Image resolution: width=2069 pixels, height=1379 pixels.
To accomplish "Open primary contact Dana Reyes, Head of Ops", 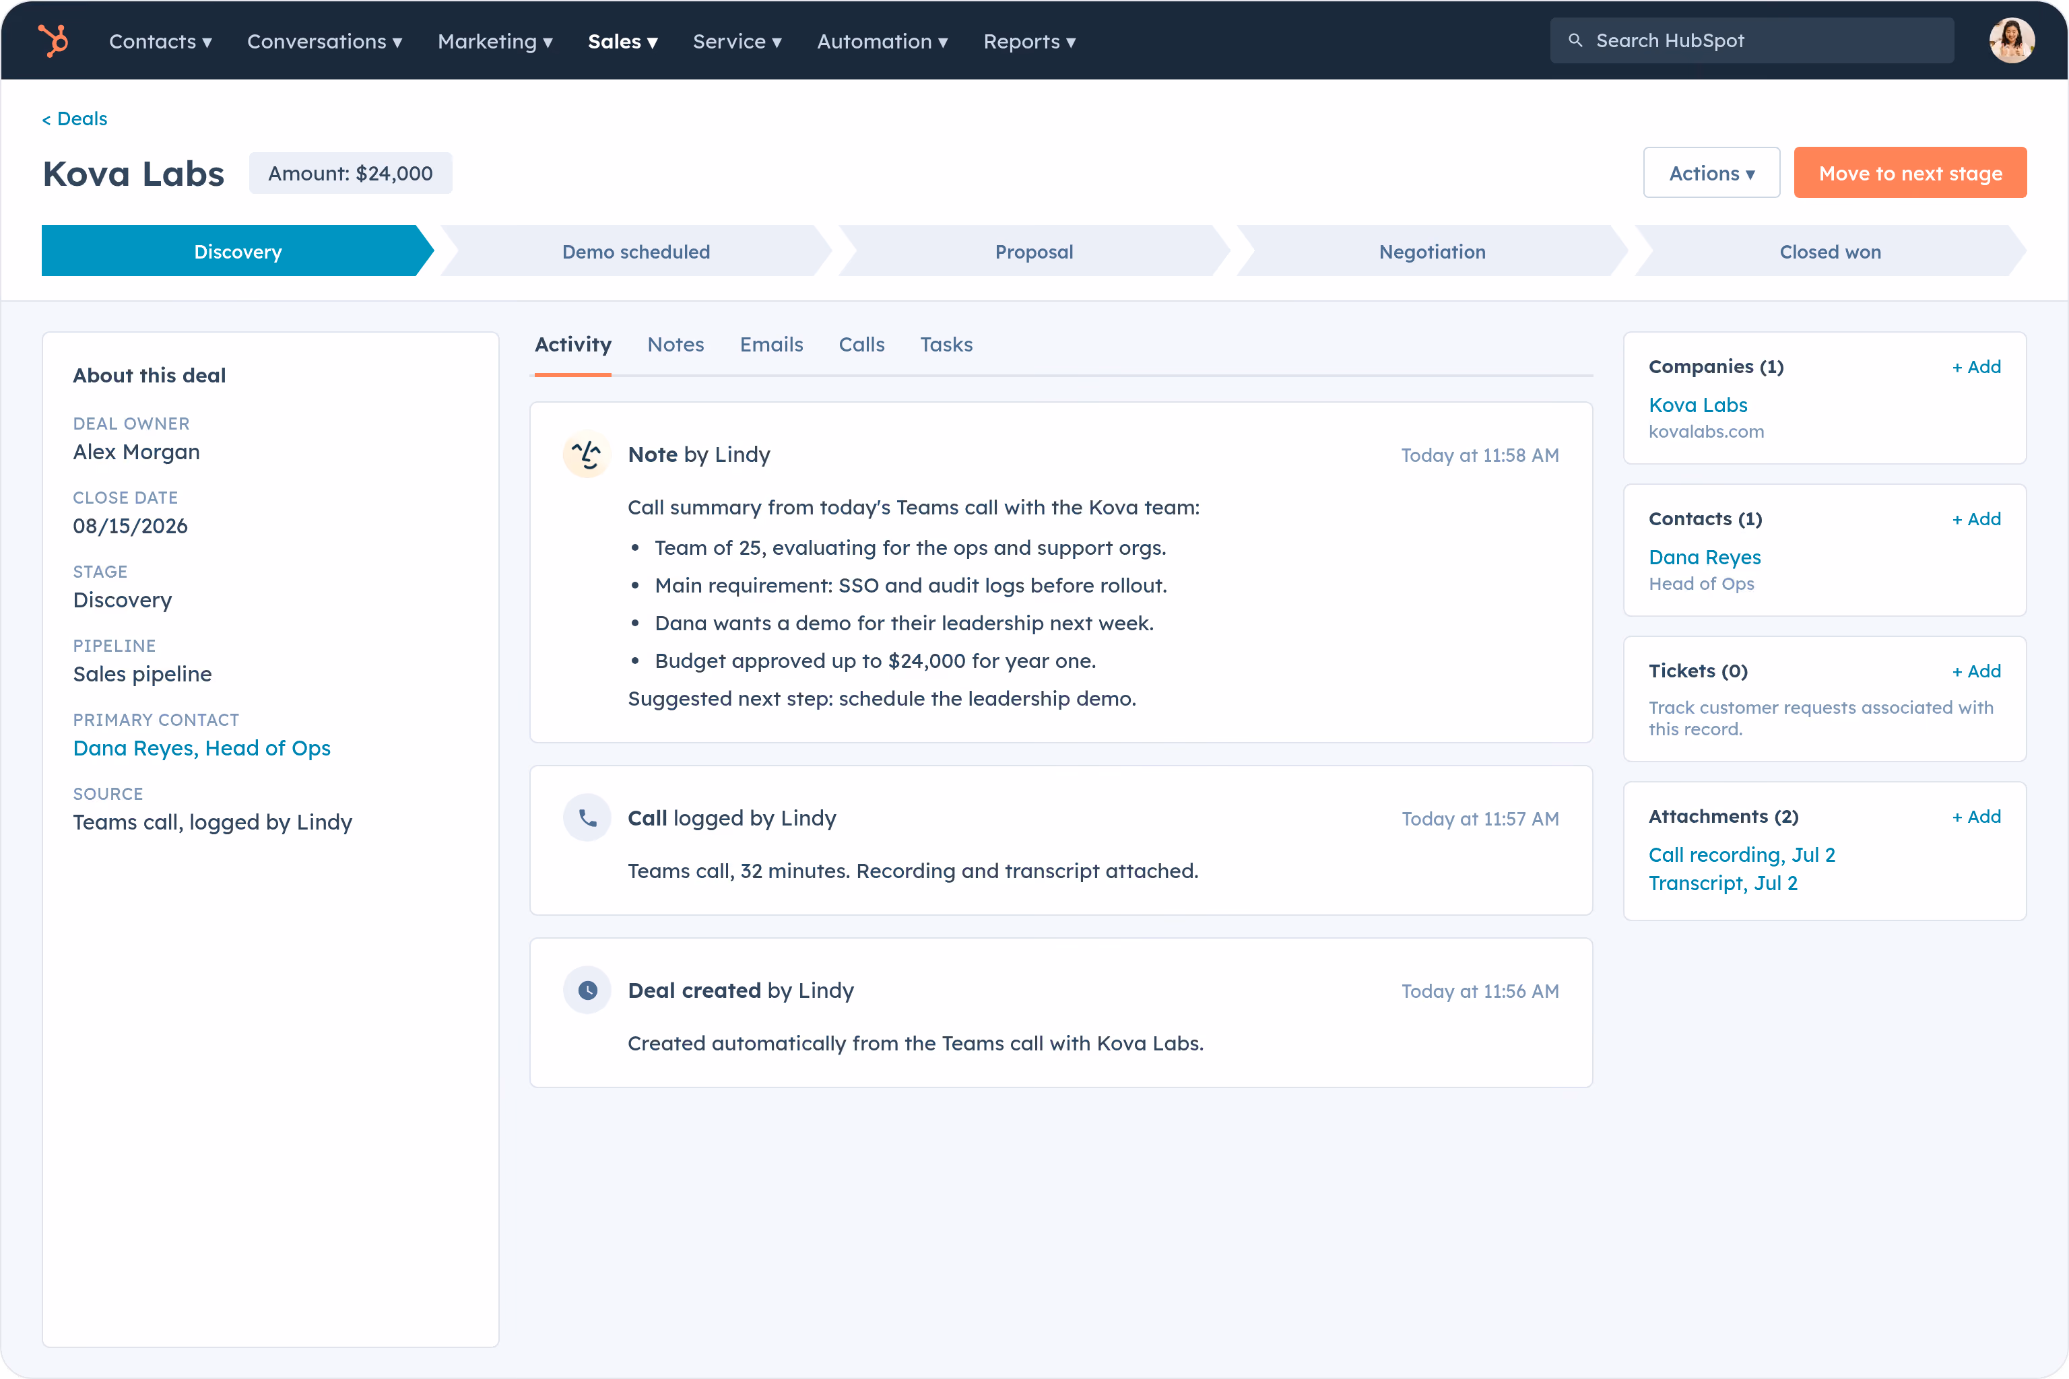I will [201, 749].
